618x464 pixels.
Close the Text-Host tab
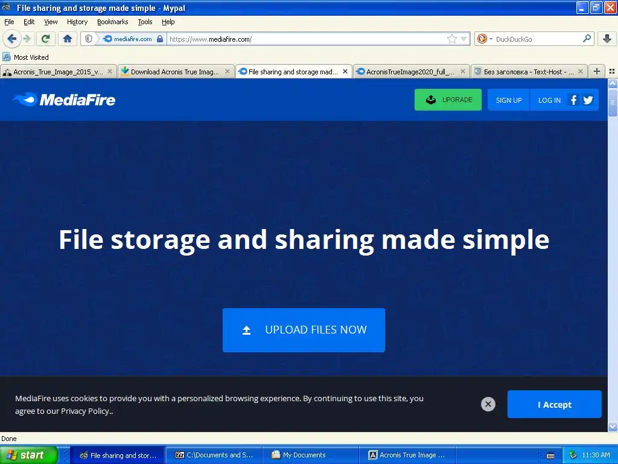580,71
